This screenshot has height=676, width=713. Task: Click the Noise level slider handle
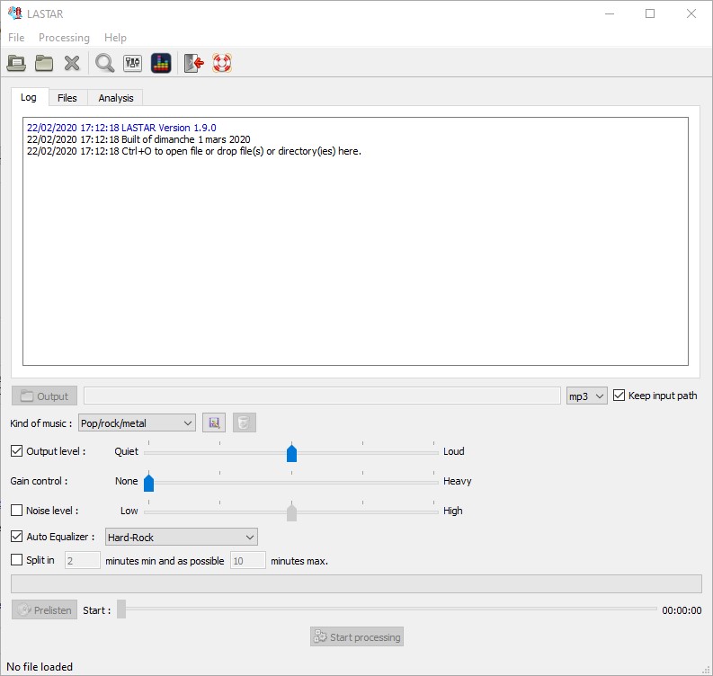(292, 511)
